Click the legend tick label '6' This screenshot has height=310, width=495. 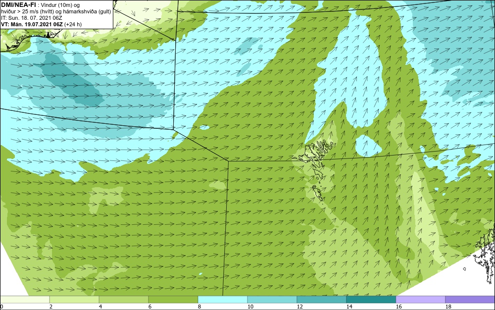[x=150, y=307]
